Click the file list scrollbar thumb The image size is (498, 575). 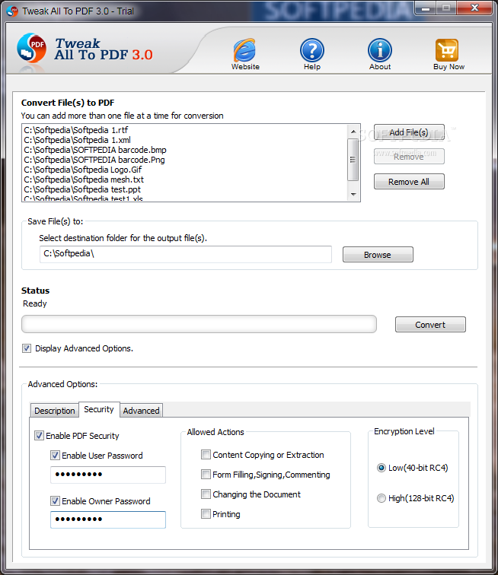353,160
